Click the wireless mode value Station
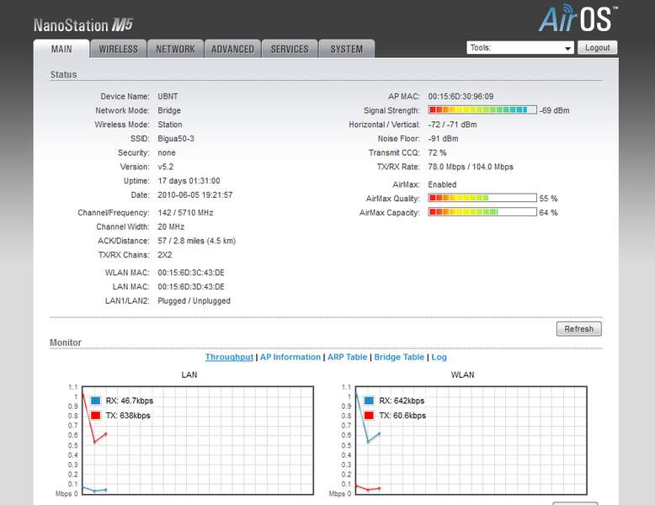Viewport: 655px width, 505px height. [x=170, y=125]
